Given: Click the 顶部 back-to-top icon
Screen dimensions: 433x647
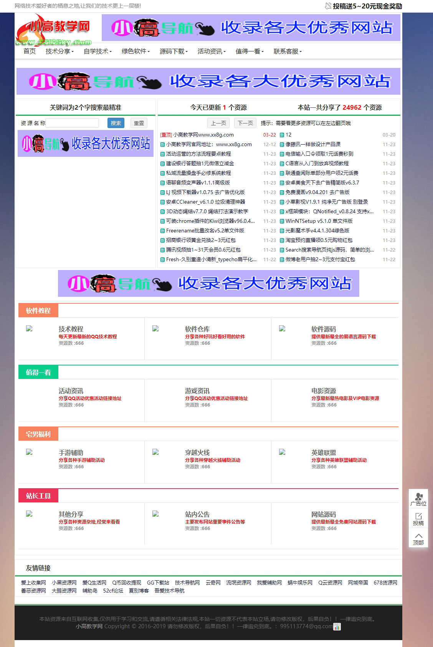Looking at the screenshot, I should [x=418, y=538].
